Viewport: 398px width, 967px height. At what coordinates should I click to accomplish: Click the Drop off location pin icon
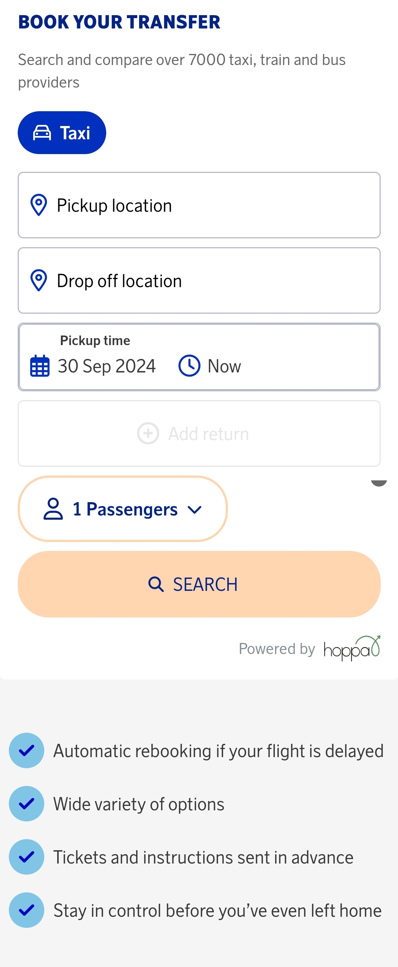point(39,280)
